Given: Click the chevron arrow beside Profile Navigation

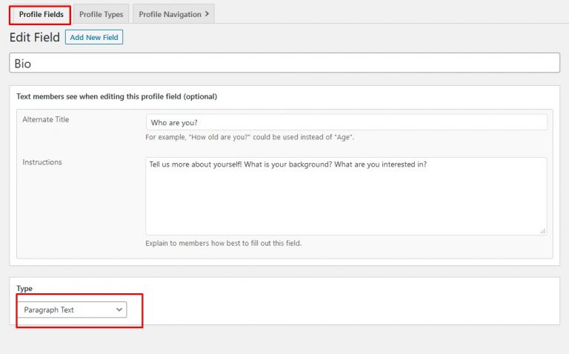Looking at the screenshot, I should tap(207, 13).
